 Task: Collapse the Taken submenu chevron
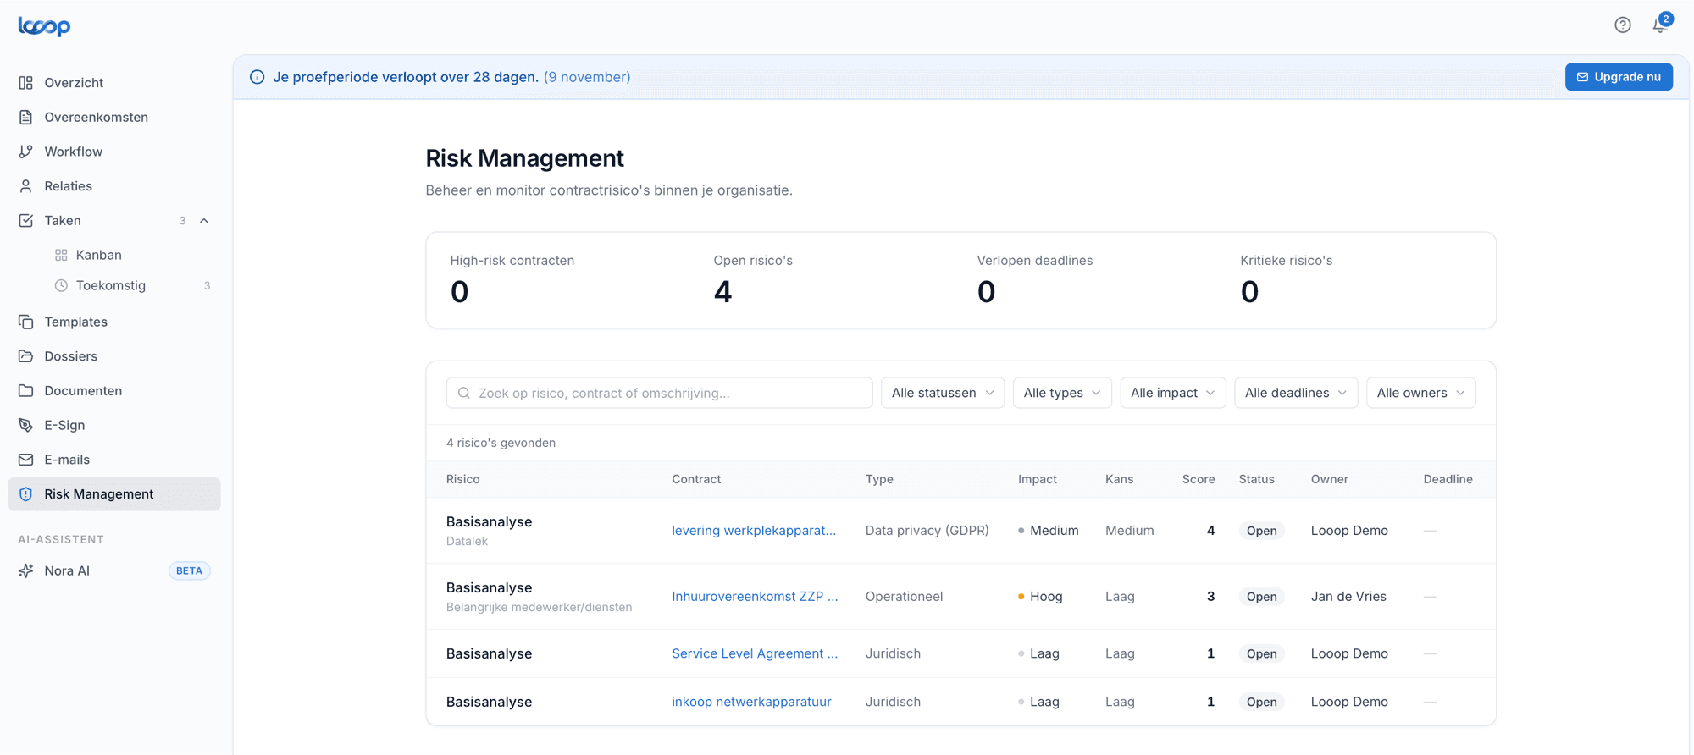point(204,221)
